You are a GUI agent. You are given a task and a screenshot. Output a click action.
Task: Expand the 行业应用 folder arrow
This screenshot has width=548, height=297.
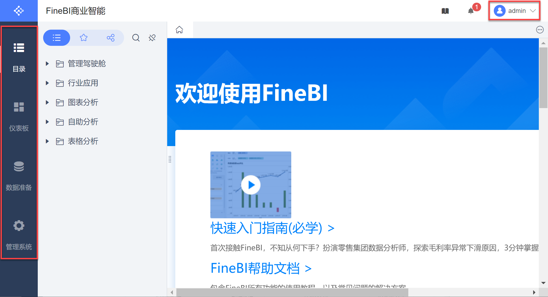(47, 83)
